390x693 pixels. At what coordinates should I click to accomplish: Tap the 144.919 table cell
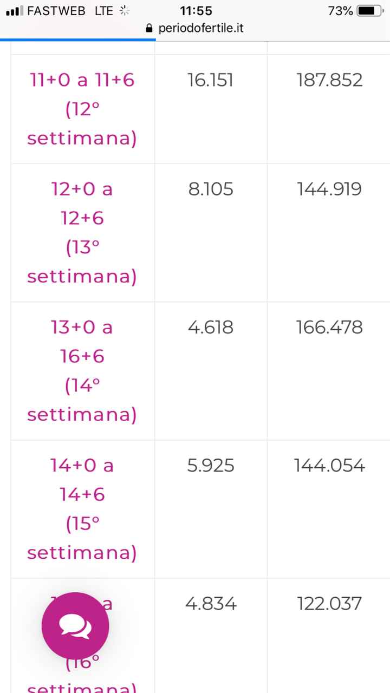tap(329, 189)
